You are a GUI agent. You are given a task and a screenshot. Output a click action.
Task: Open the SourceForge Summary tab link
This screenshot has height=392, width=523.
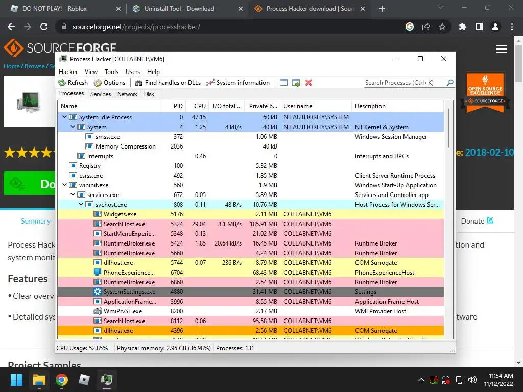(36, 221)
